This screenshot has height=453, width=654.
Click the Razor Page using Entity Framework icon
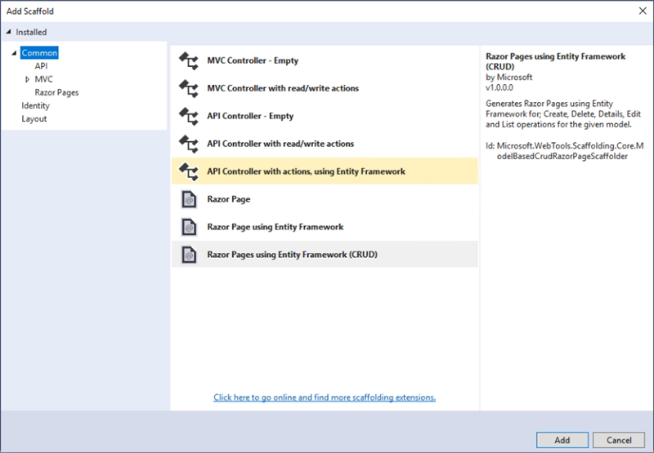coord(189,227)
